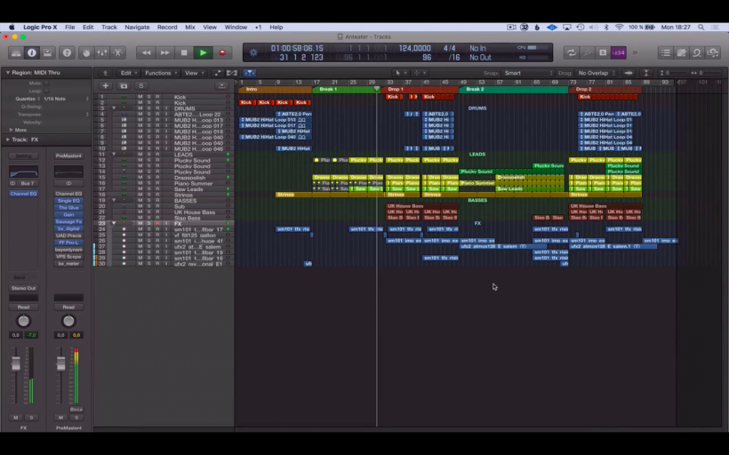Open the Mix menu

click(x=190, y=27)
